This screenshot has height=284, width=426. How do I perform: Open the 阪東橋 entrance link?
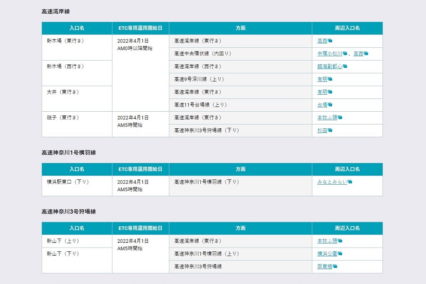[324, 266]
